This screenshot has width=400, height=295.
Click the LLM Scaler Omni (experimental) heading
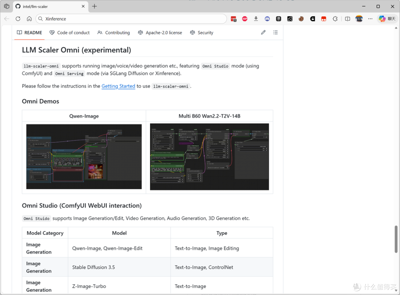pos(77,50)
